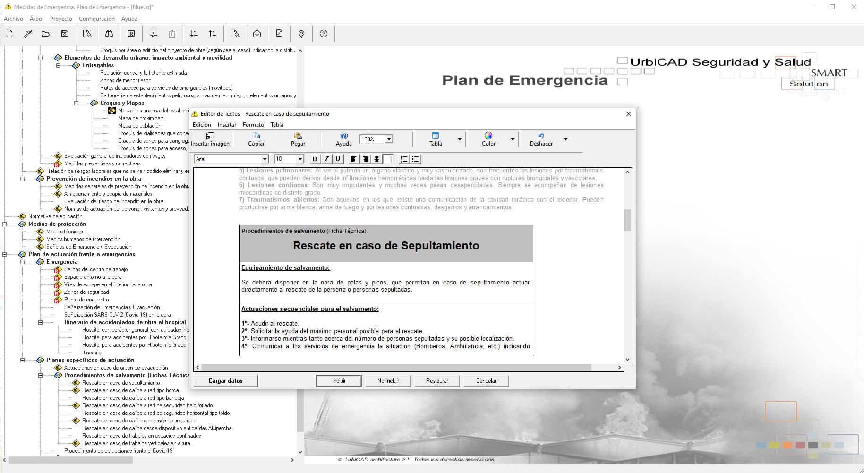Open project with the folder icon
864x473 pixels.
[x=46, y=34]
